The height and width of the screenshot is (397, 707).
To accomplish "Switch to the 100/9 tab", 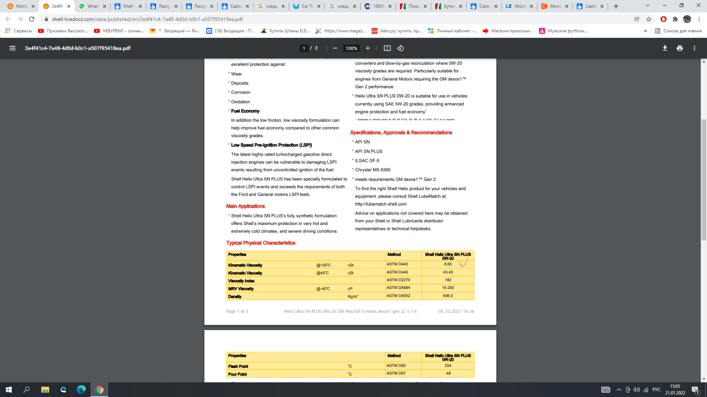I will 378,6.
